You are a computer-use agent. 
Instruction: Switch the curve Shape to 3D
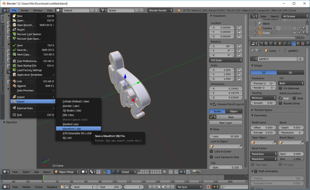(290, 73)
